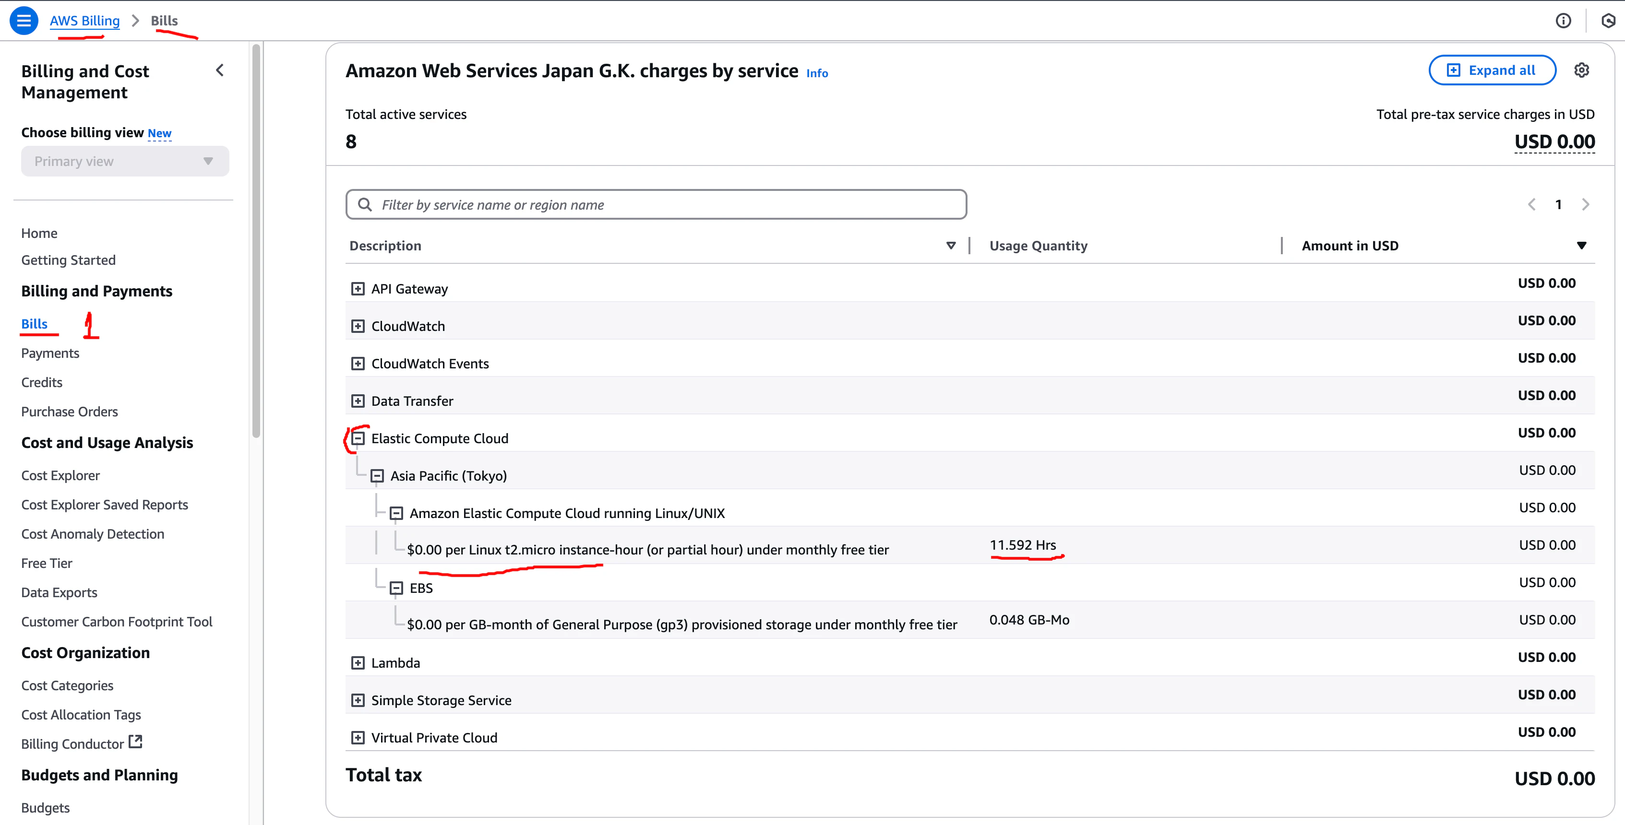The width and height of the screenshot is (1625, 825).
Task: Open Credits in the sidebar
Action: (42, 383)
